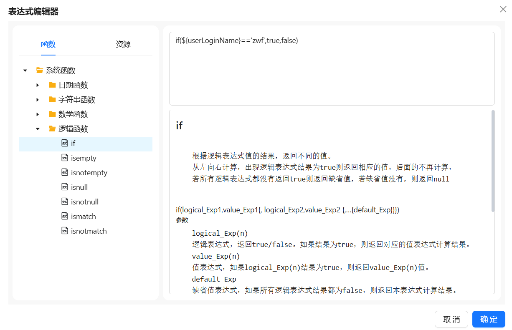512x330 pixels.
Task: Click the function icon next to isnotempty
Action: (x=65, y=173)
